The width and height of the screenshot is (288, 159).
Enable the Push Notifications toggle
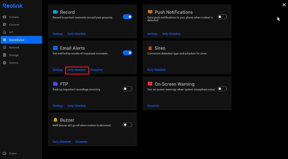pos(222,17)
